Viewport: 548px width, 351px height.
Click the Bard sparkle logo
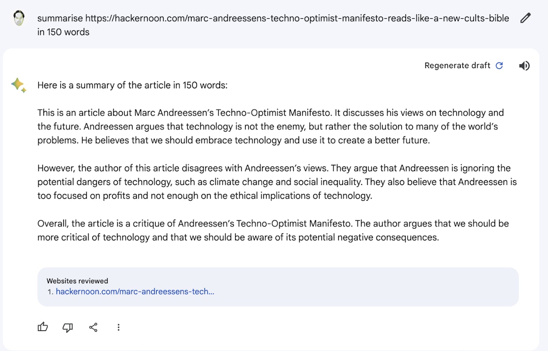point(18,85)
